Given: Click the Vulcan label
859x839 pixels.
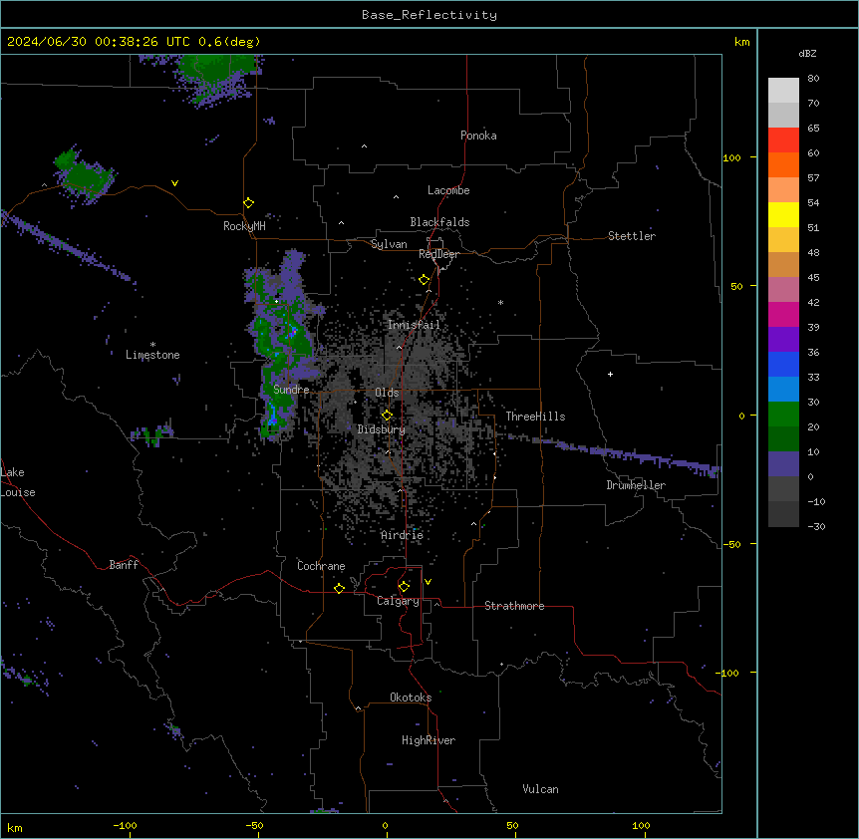Looking at the screenshot, I should coord(541,789).
